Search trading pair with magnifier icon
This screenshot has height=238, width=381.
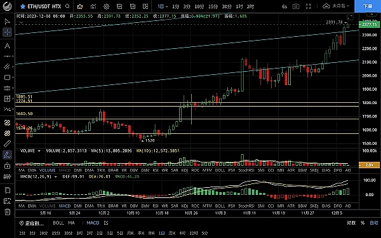click(x=67, y=6)
